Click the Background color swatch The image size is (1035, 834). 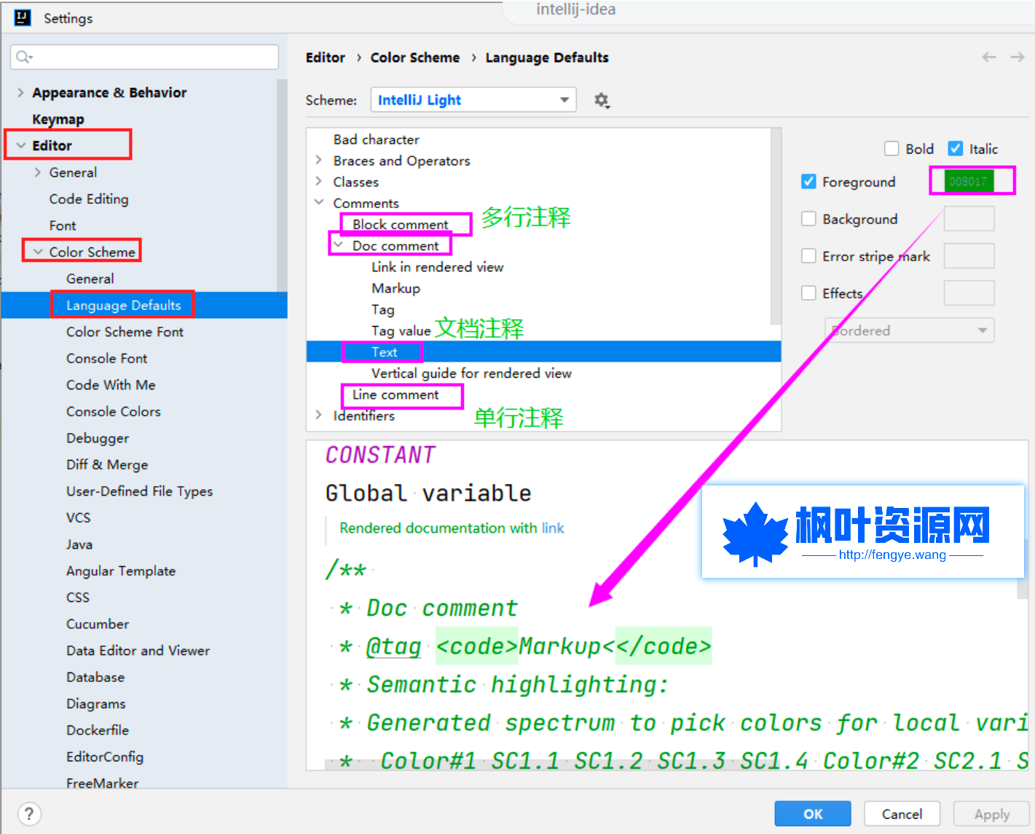tap(969, 218)
